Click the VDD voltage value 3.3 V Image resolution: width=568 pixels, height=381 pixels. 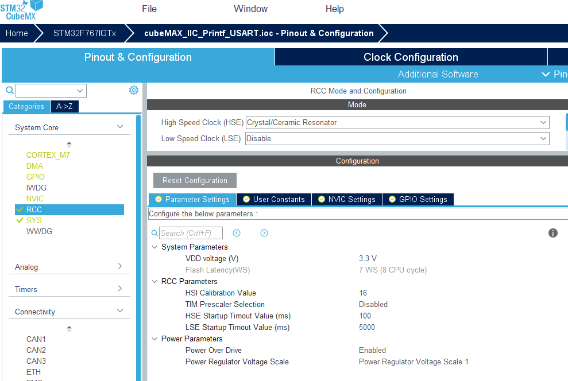pyautogui.click(x=368, y=258)
